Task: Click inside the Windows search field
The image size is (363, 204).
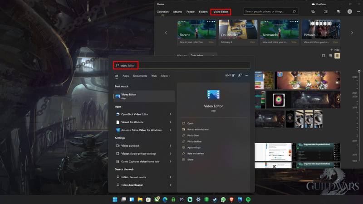Action: tap(182, 65)
